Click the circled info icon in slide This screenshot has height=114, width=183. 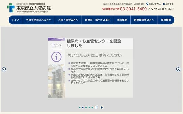(x=57, y=57)
